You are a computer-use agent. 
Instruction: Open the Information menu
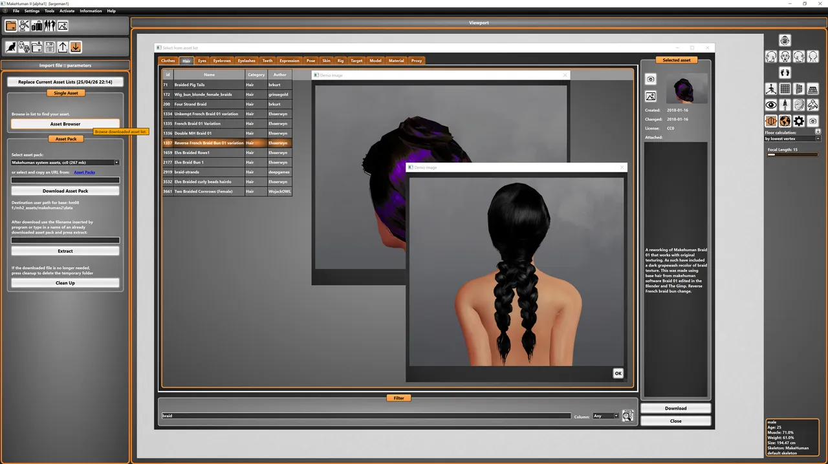tap(91, 11)
